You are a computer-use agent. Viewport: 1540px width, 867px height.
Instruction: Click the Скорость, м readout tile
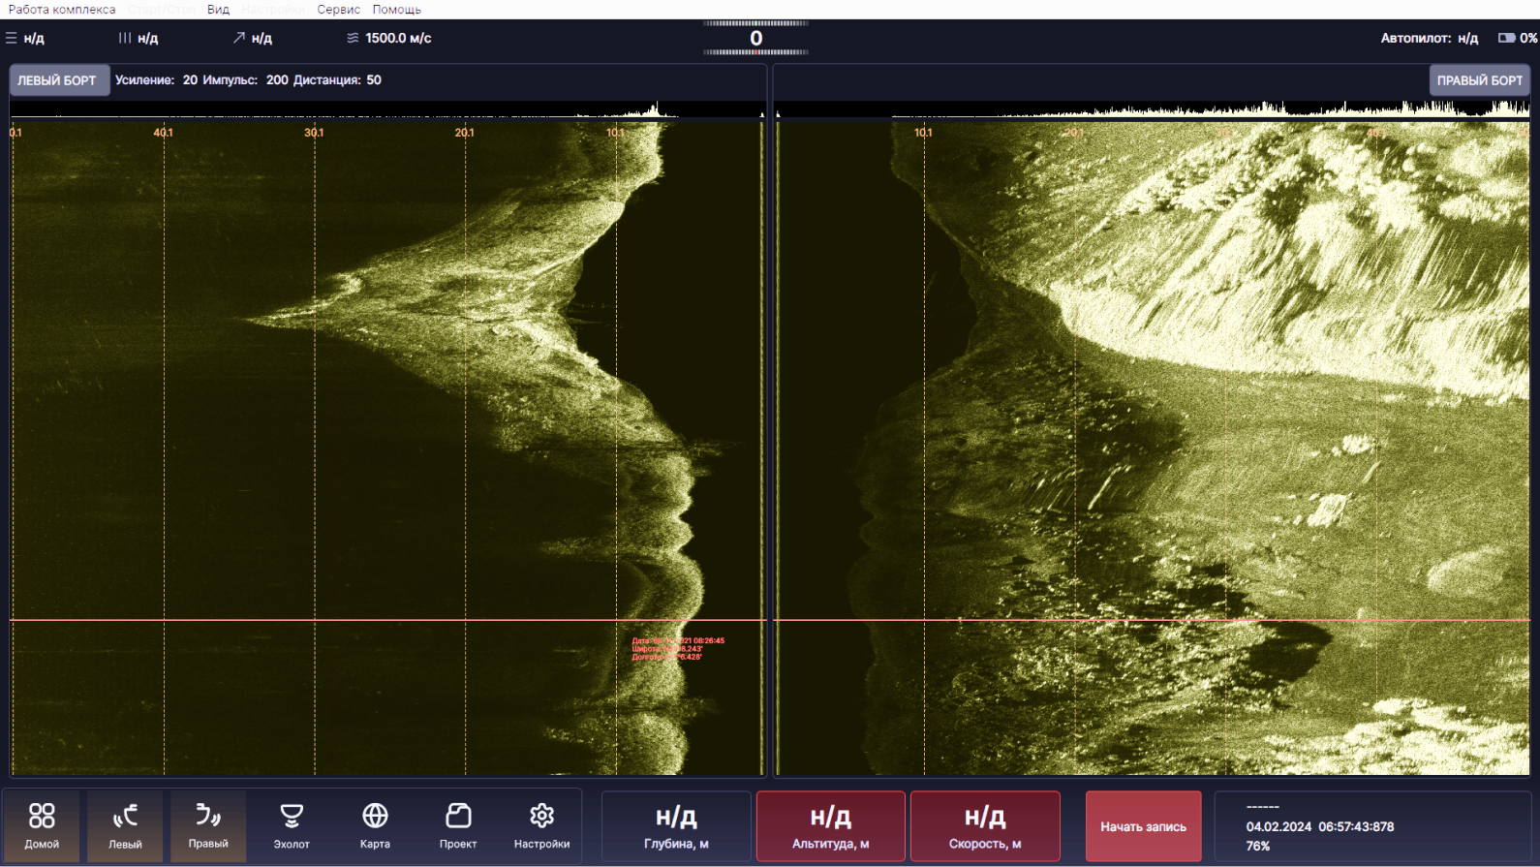985,826
